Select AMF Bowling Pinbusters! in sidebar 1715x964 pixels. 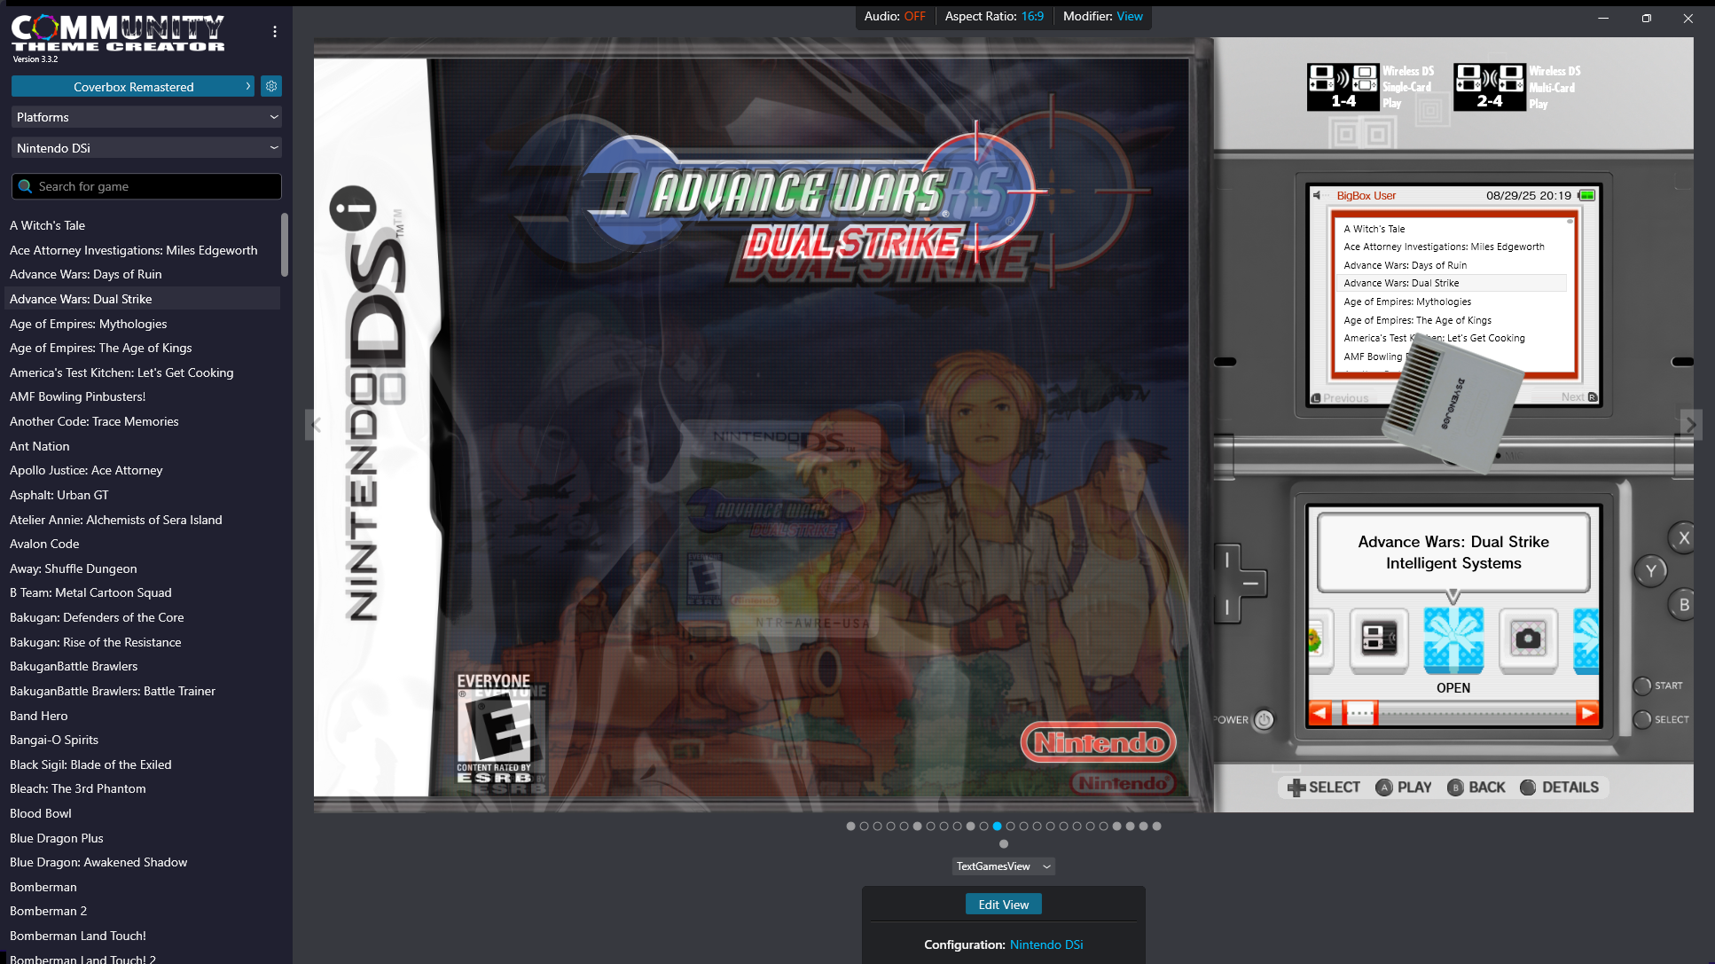pyautogui.click(x=142, y=396)
